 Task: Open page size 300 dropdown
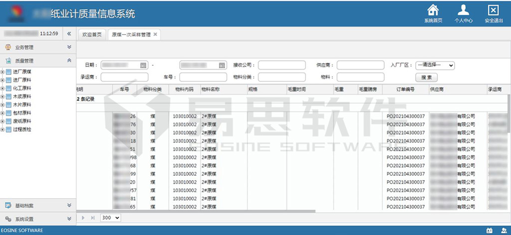[110, 218]
